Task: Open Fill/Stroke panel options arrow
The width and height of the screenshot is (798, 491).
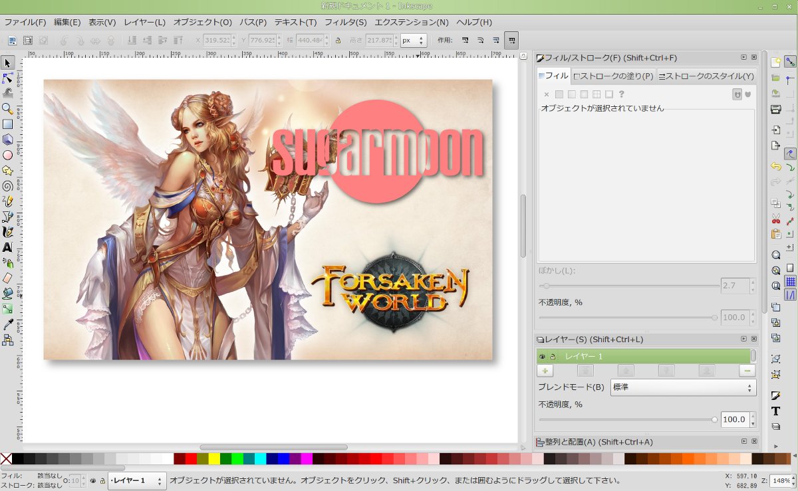Action: click(744, 58)
